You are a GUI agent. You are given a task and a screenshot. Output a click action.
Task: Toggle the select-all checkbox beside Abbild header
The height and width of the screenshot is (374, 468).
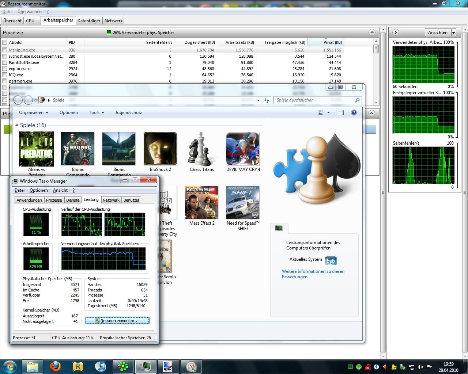(x=5, y=42)
